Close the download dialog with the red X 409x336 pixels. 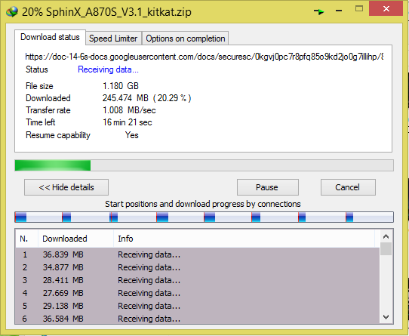pos(386,8)
